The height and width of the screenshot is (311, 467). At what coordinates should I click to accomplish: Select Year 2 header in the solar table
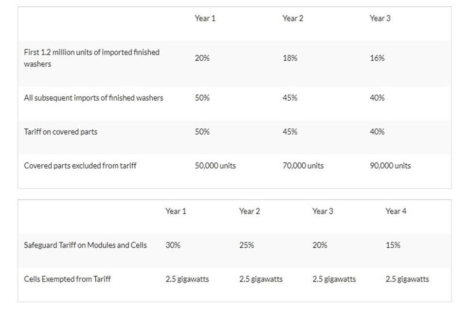point(250,211)
